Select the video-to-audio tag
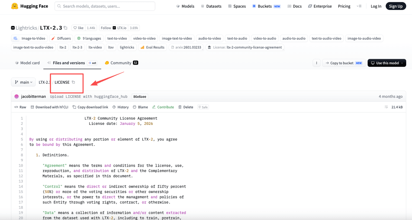 click(x=265, y=38)
